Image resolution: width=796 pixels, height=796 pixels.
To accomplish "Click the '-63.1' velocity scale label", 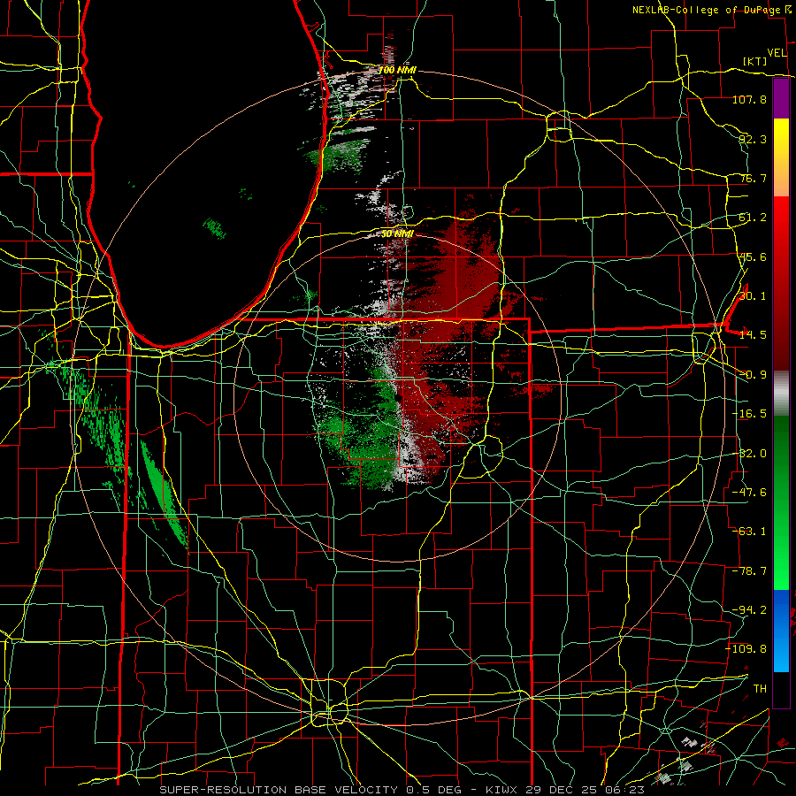I will tap(749, 531).
